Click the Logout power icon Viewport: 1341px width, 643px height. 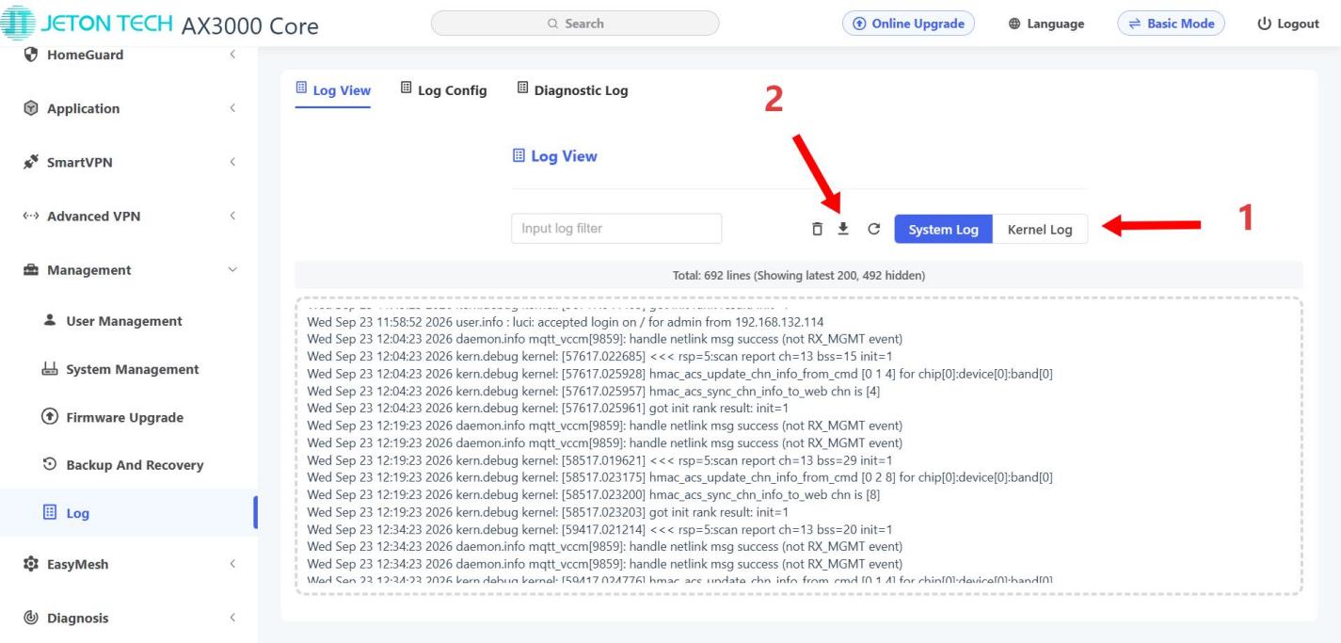point(1264,24)
